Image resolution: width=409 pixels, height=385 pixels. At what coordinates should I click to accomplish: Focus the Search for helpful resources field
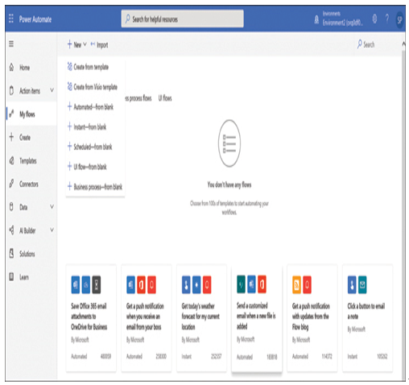tap(183, 19)
